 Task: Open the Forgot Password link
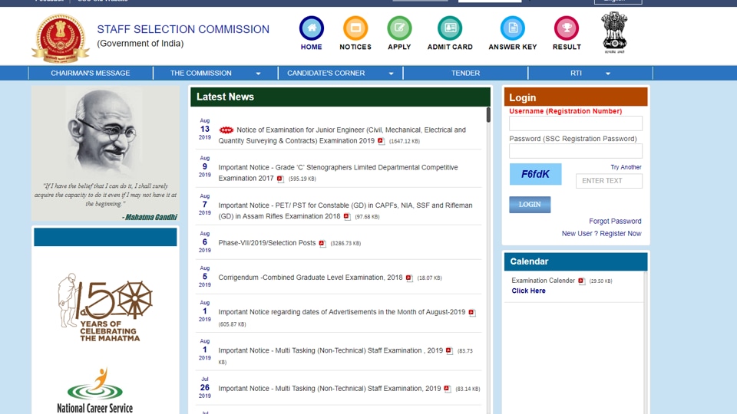point(615,221)
